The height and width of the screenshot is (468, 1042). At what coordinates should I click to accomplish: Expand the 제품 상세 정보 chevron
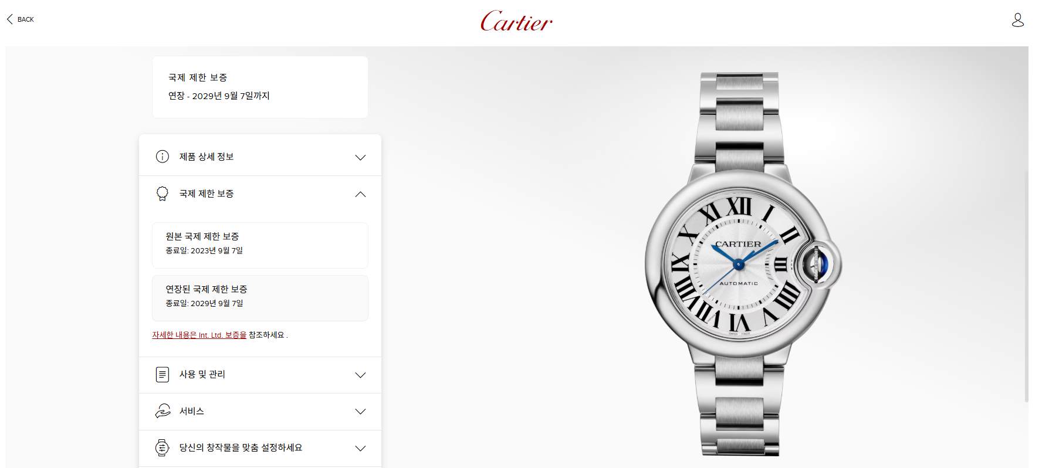[x=360, y=157]
